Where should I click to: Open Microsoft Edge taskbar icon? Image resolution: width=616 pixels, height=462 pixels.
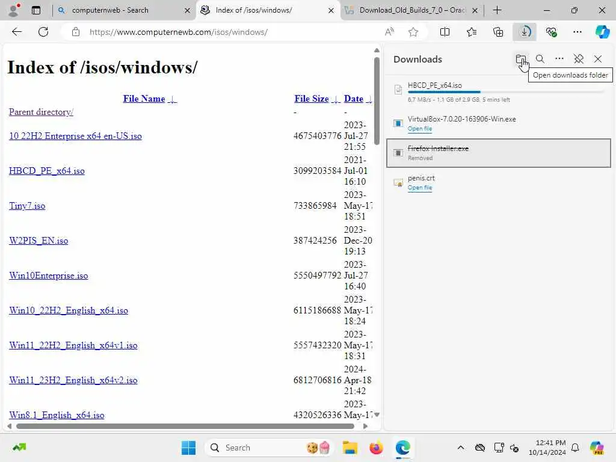(x=402, y=448)
